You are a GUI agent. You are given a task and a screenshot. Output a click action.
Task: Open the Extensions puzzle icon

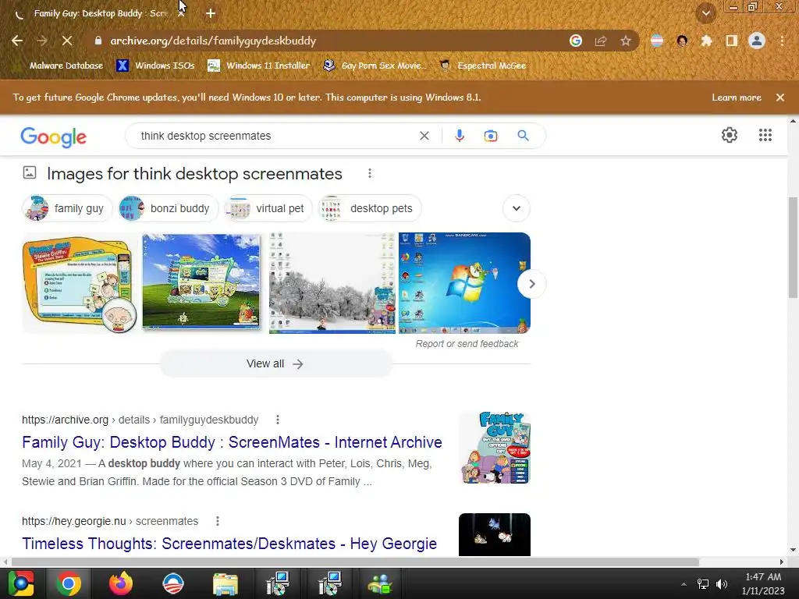pos(706,41)
